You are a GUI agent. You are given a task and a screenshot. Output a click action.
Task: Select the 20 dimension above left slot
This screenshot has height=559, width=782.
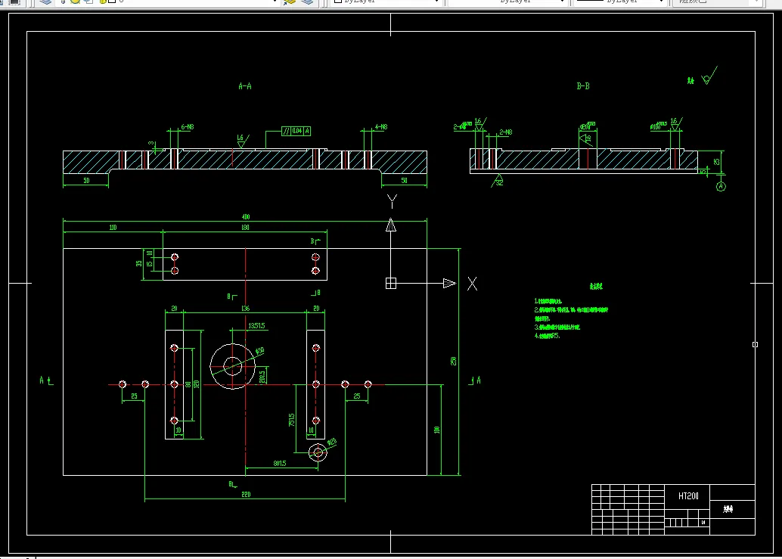coord(174,309)
